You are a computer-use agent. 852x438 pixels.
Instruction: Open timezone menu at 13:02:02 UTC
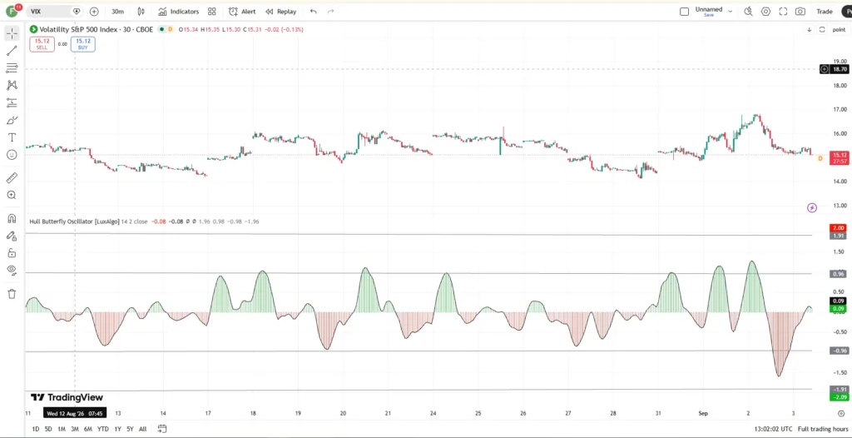pyautogui.click(x=773, y=429)
